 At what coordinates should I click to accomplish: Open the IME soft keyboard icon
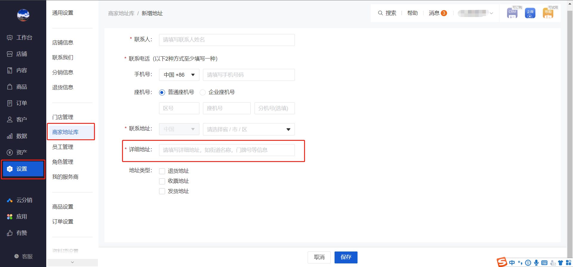coord(544,263)
